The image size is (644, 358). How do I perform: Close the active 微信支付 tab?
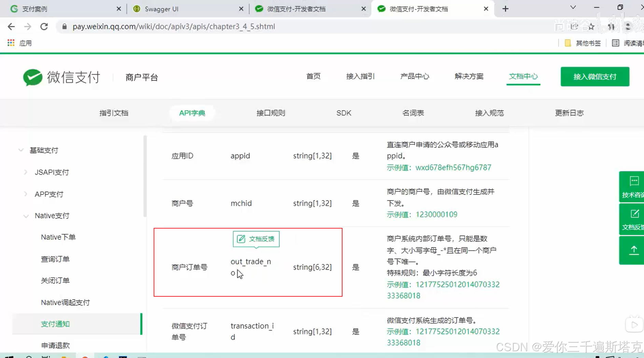(486, 9)
